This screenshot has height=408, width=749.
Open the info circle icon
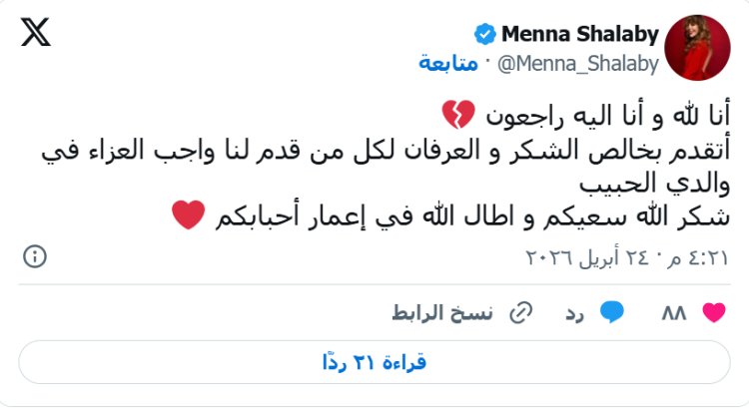tap(35, 256)
